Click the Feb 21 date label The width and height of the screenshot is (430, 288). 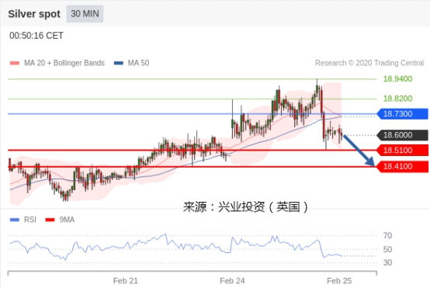click(125, 281)
